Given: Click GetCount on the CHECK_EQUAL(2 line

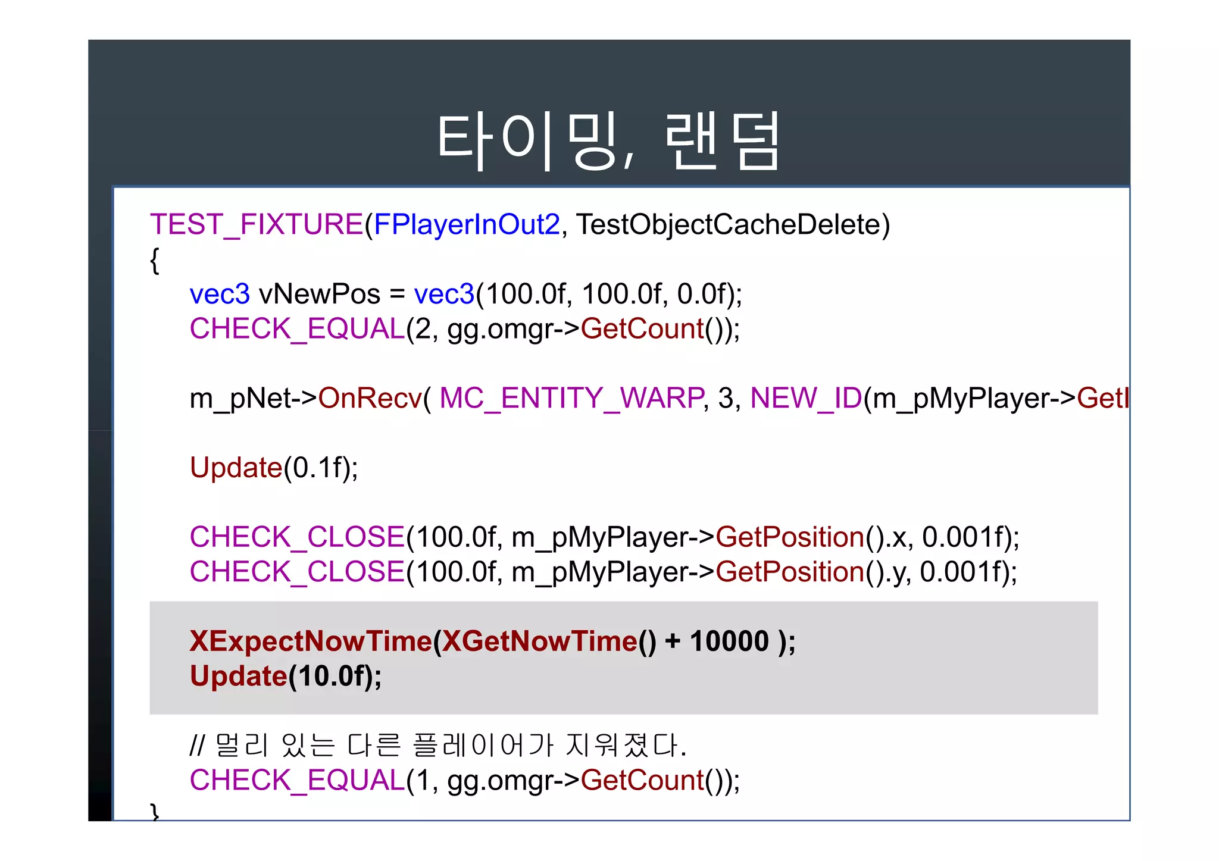Looking at the screenshot, I should [x=642, y=329].
